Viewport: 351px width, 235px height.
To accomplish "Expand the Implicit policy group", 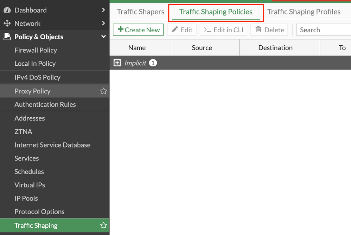I will [x=117, y=63].
